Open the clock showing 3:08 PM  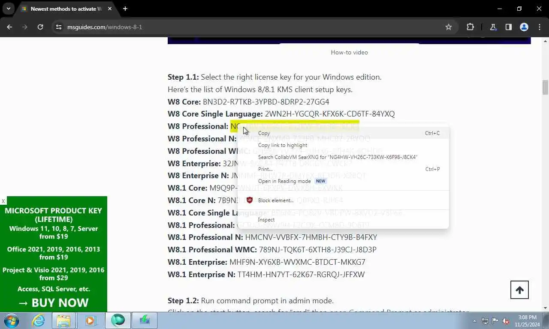[x=526, y=320]
